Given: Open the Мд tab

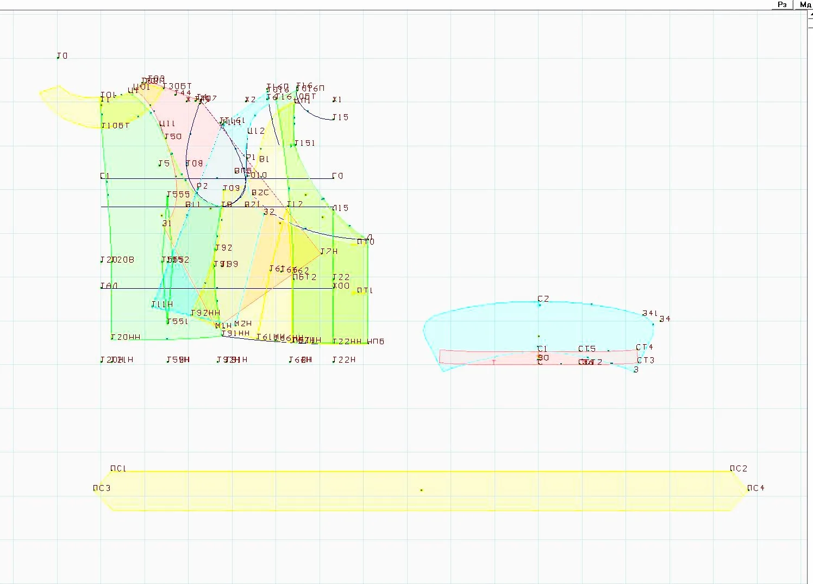Looking at the screenshot, I should tap(804, 4).
